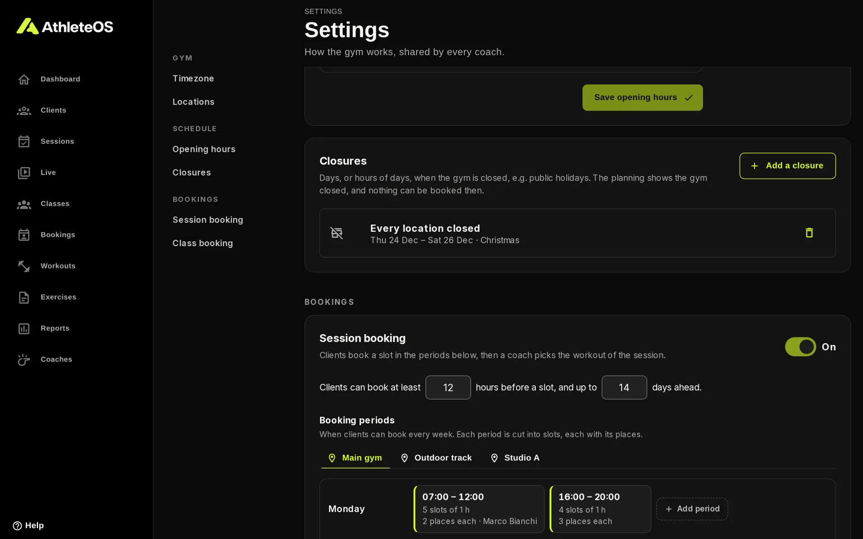Click the Help question-mark icon
863x539 pixels.
click(17, 526)
